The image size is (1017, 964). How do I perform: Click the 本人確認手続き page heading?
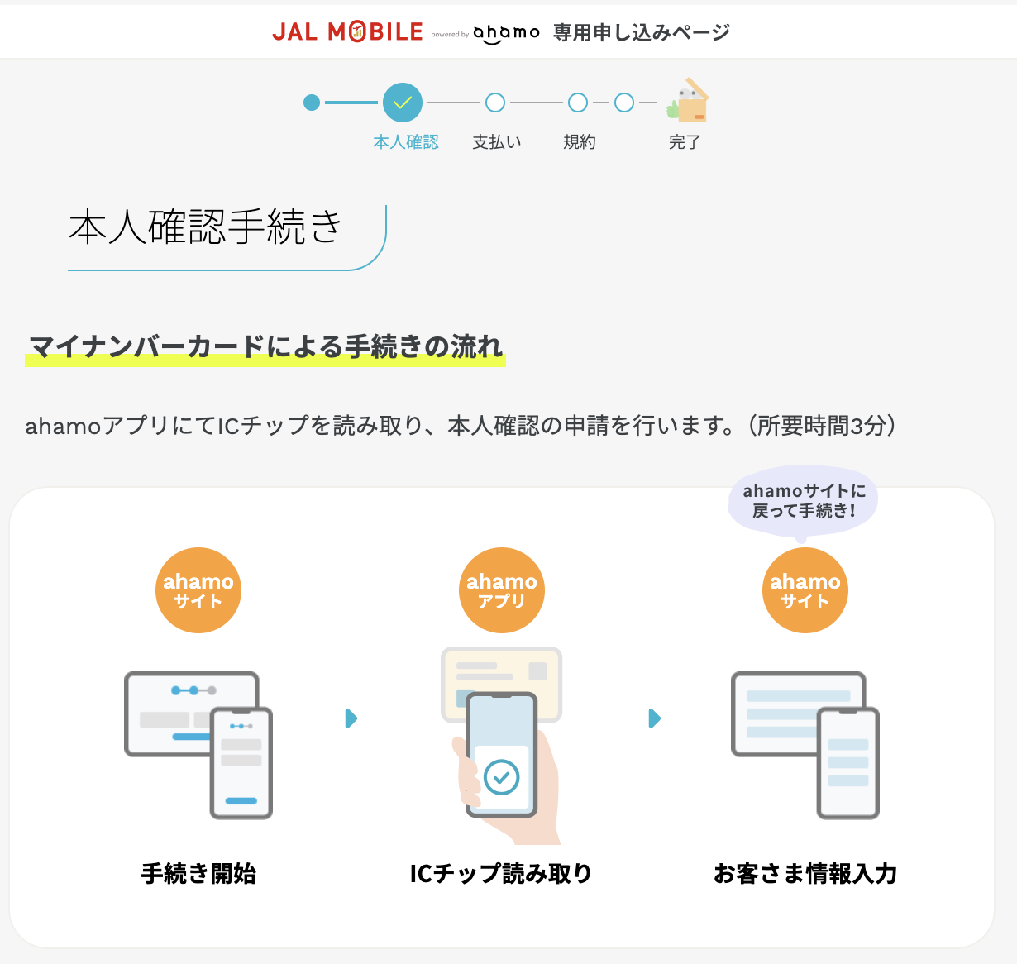tap(206, 227)
